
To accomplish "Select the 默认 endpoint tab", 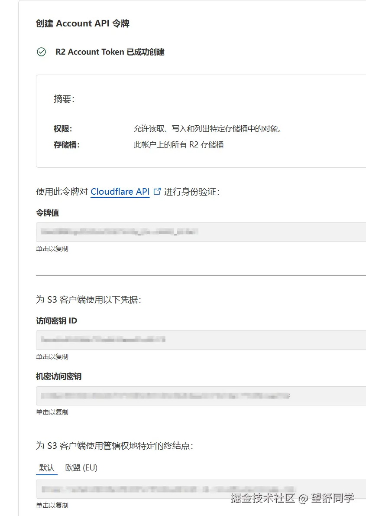I will point(46,467).
